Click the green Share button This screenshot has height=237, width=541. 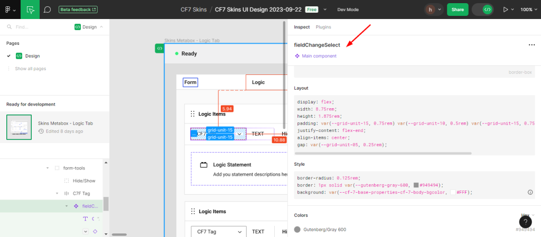[458, 10]
